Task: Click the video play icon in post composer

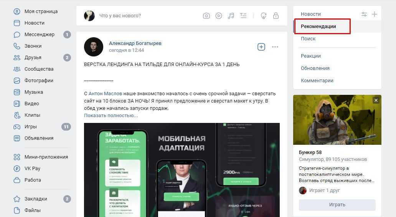Action: tap(219, 16)
